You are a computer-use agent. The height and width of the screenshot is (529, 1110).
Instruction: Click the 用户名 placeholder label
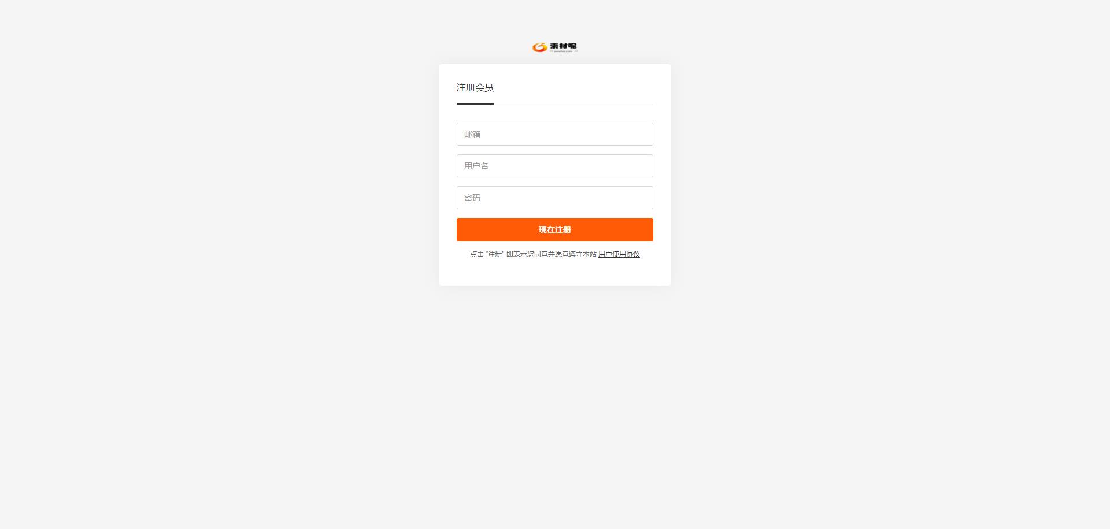point(476,166)
